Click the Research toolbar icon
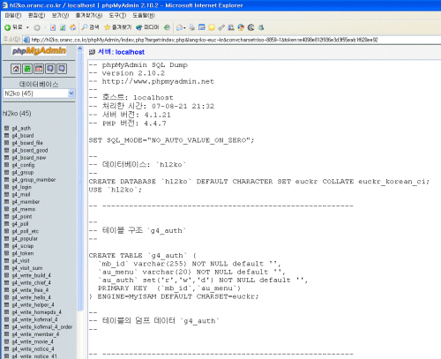The image size is (441, 359). click(x=231, y=27)
